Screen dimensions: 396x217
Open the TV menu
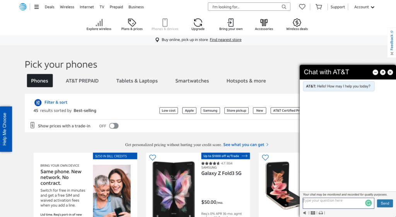[x=102, y=7]
